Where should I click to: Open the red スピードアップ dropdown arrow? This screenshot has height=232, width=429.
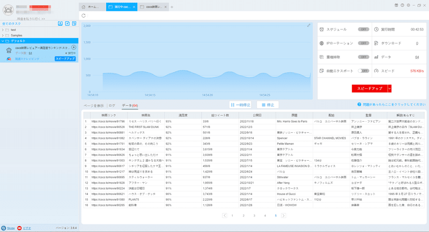[390, 88]
